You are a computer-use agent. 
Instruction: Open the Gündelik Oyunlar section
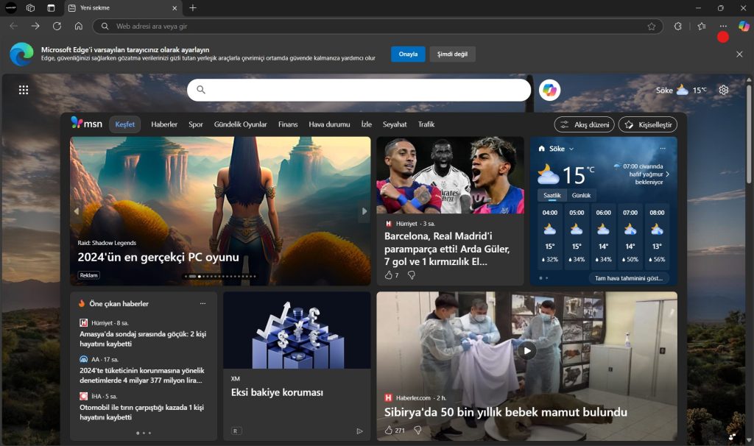pyautogui.click(x=241, y=124)
